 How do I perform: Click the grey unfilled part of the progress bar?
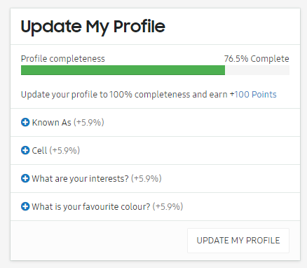tap(257, 70)
